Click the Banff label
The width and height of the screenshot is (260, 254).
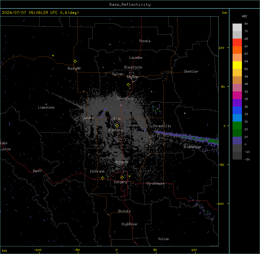(37, 171)
